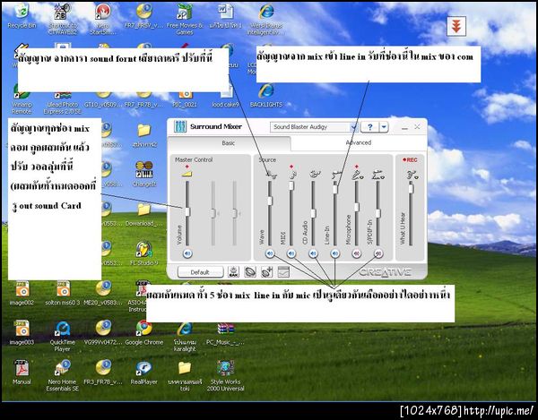538x420 pixels.
Task: Open the graph panel icon in mixer footer
Action: pos(283,272)
